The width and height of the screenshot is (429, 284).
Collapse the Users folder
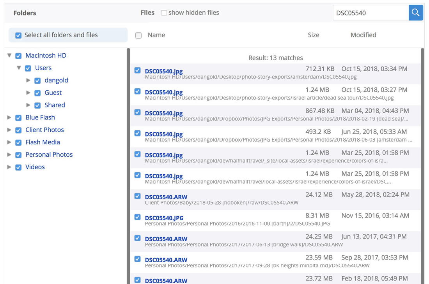[19, 68]
